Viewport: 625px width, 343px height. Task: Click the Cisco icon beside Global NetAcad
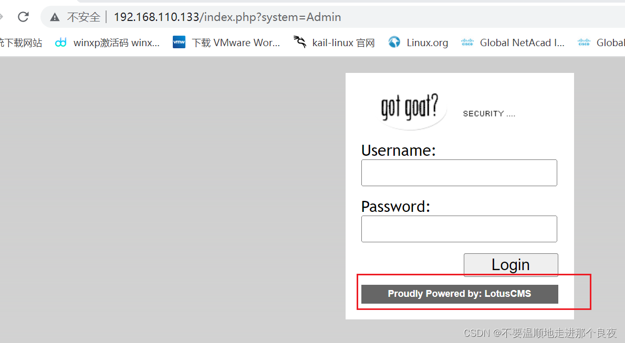(x=467, y=42)
